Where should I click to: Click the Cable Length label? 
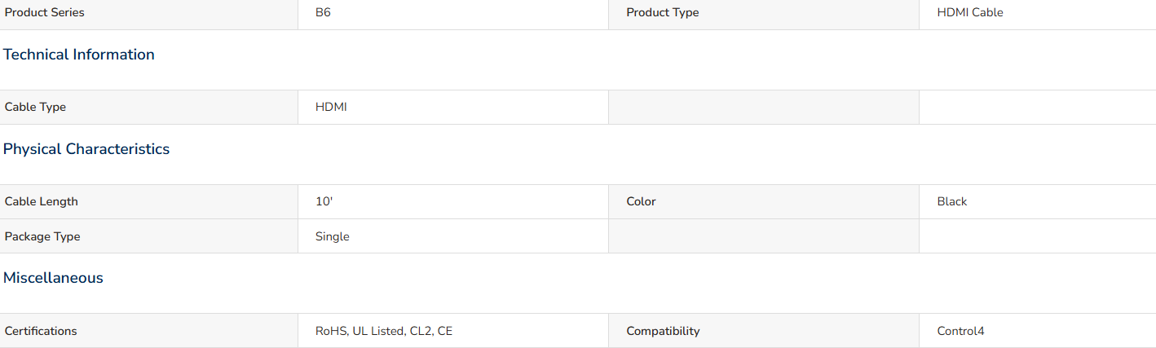[x=42, y=201]
